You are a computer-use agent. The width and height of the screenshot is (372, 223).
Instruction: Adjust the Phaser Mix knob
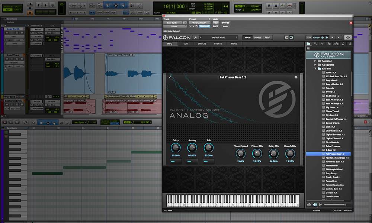[257, 153]
